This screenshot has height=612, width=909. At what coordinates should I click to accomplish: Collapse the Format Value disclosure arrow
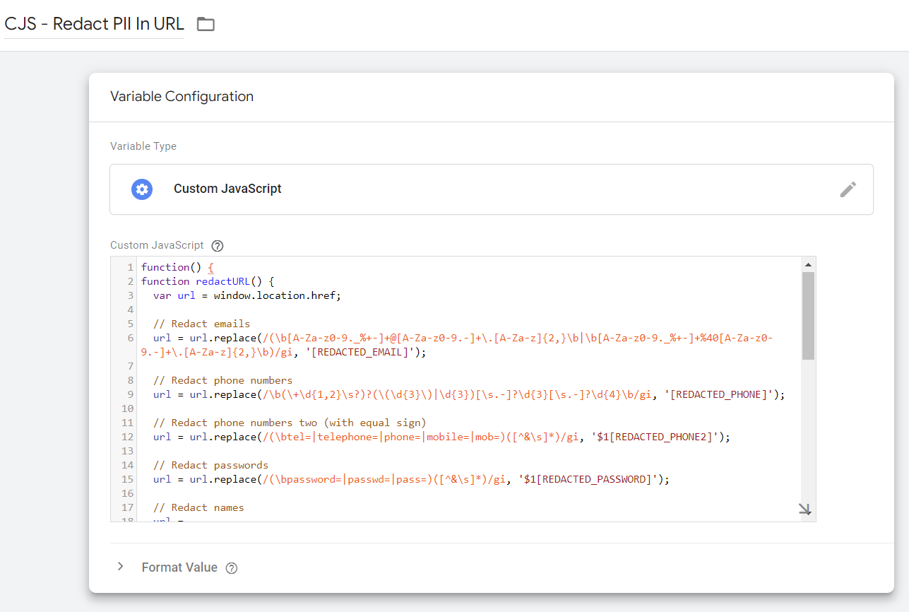coord(120,566)
